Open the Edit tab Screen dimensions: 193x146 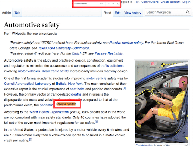pos(118,13)
